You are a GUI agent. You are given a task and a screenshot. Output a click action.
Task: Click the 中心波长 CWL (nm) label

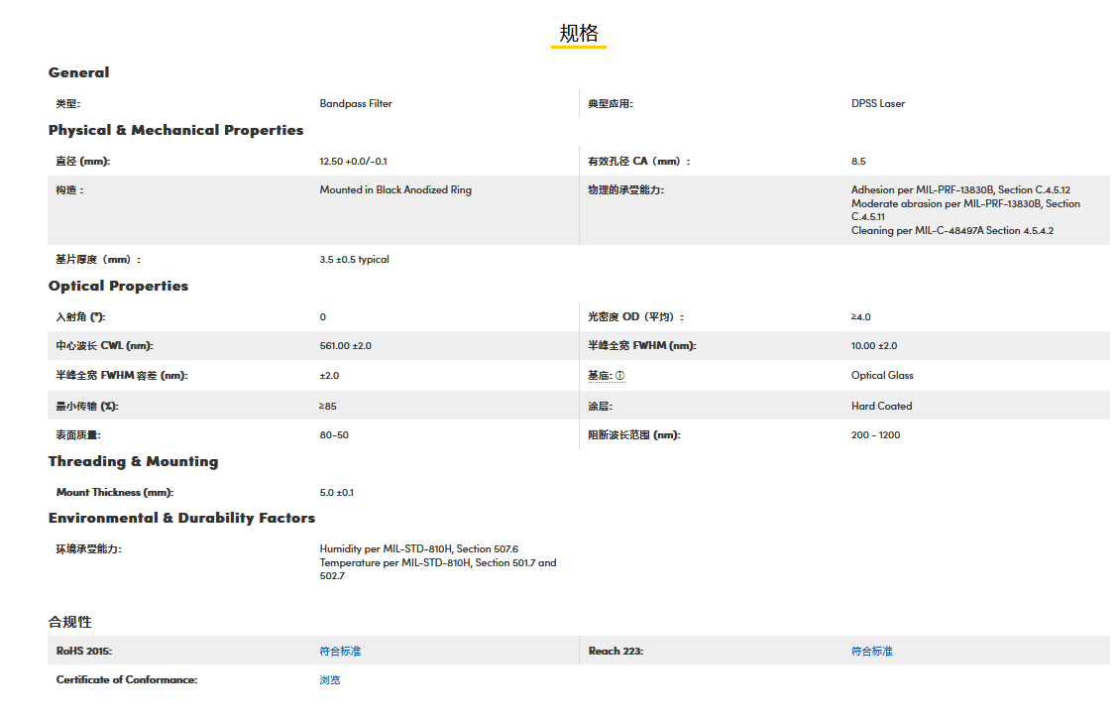(x=104, y=346)
